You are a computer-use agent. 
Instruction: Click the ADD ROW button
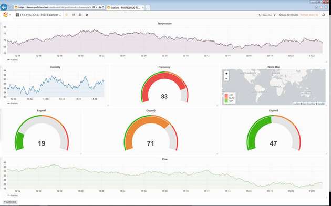point(10,202)
